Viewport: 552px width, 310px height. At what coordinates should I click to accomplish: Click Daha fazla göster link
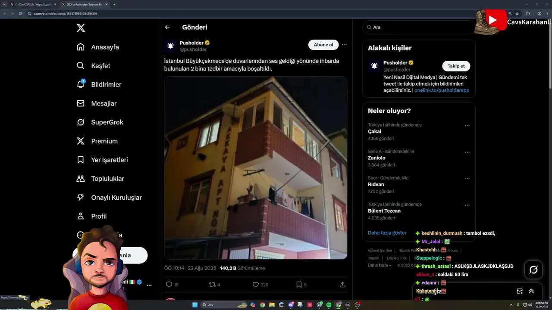387,232
